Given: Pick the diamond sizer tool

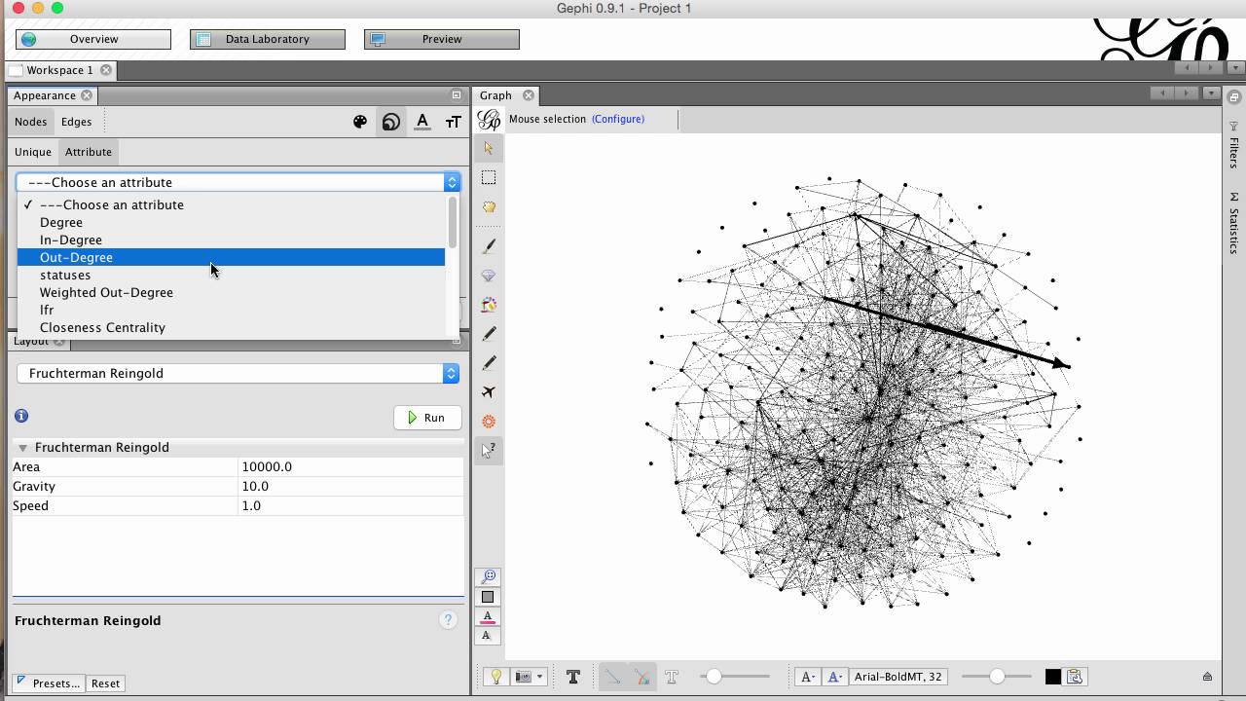Looking at the screenshot, I should click(x=489, y=276).
